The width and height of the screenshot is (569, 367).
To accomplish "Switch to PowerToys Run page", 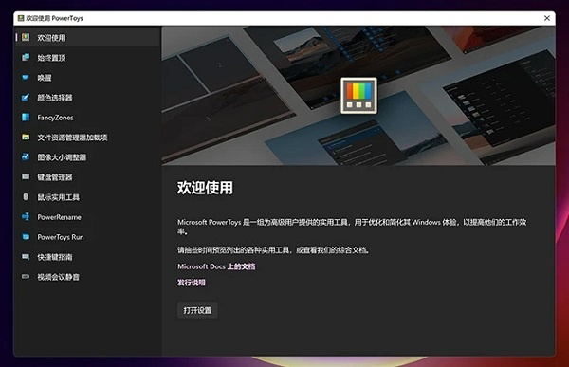I will pos(87,237).
